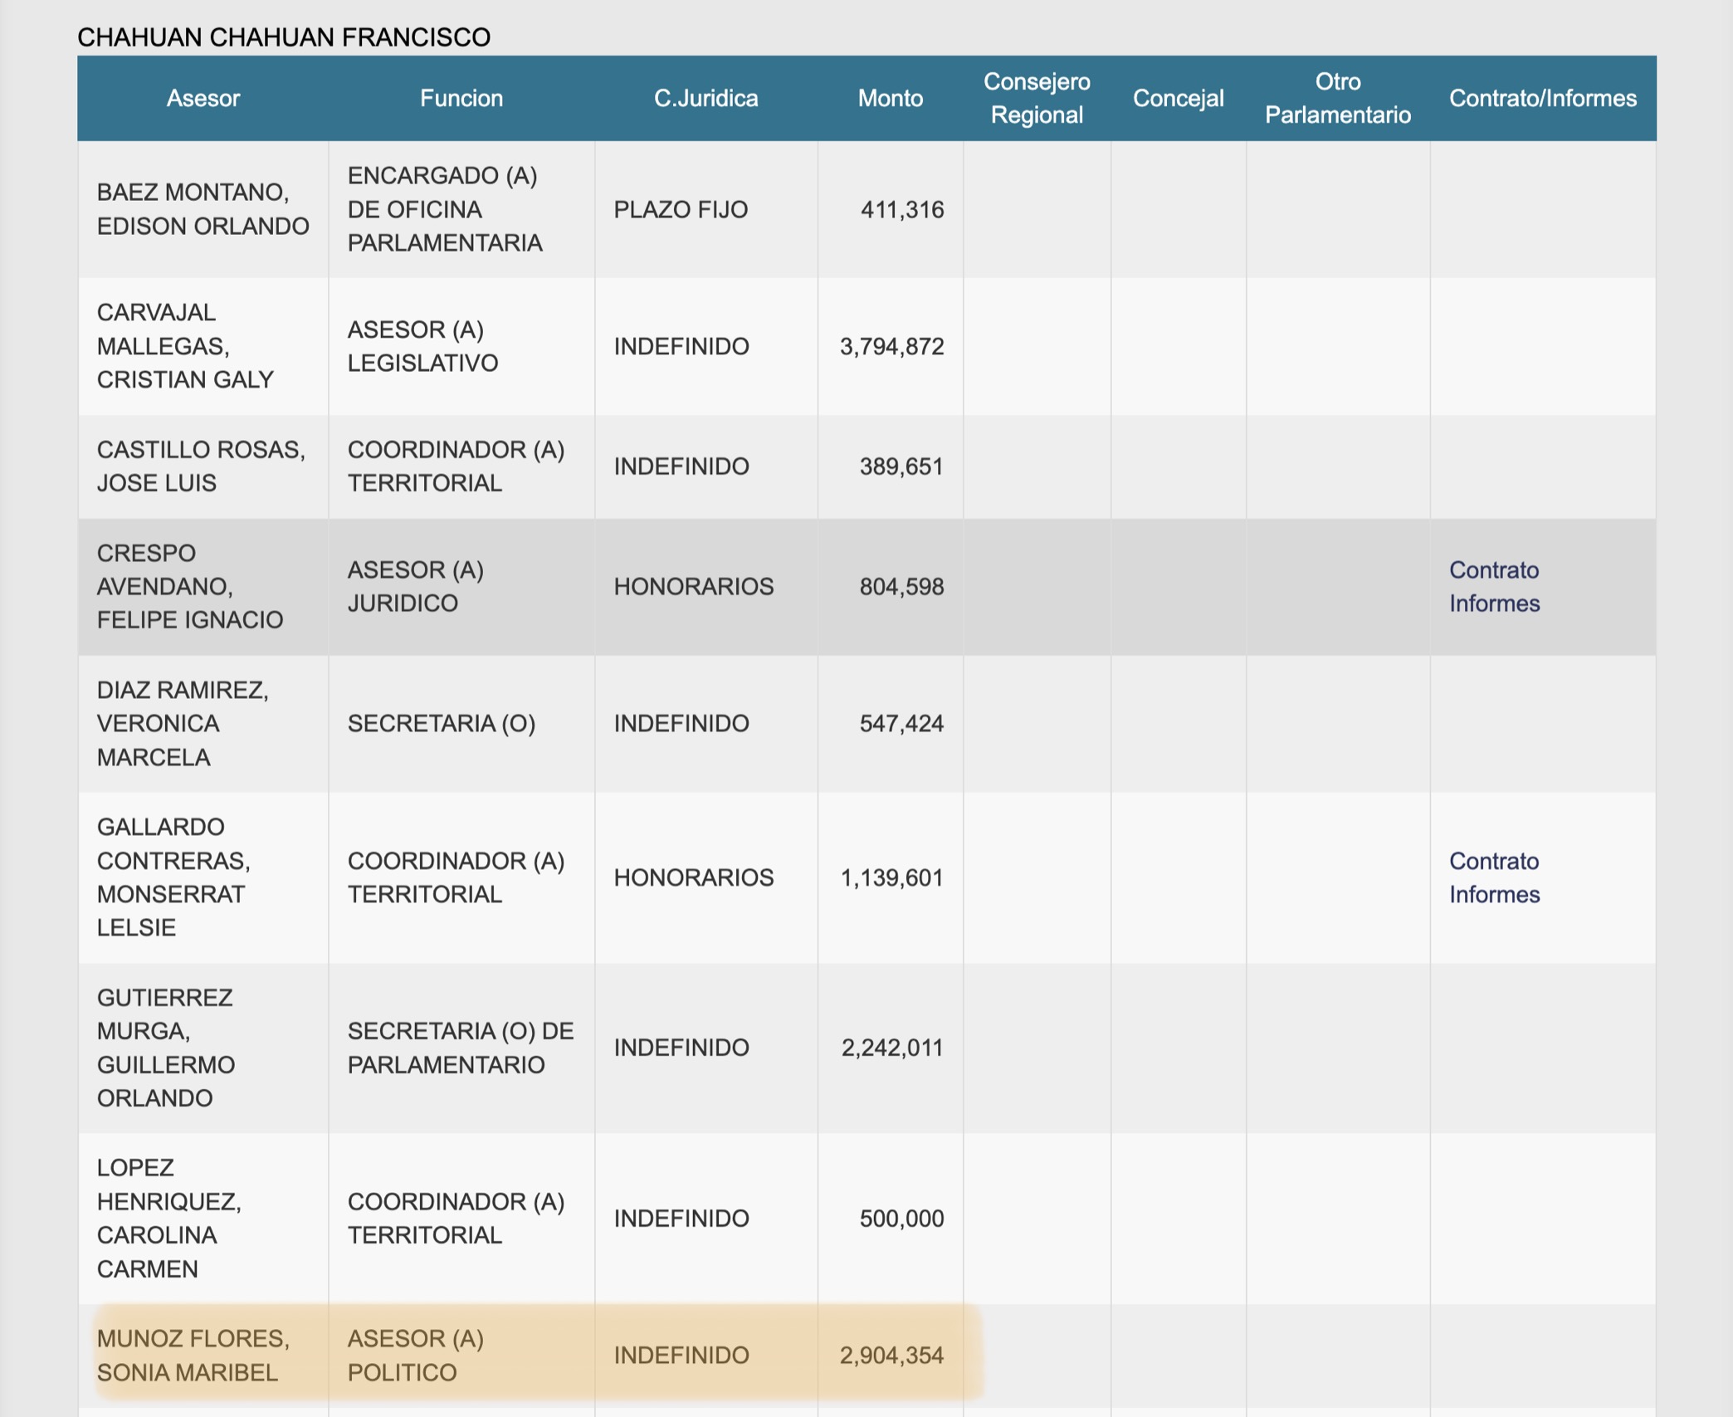Image resolution: width=1733 pixels, height=1417 pixels.
Task: Click the Concejal column header
Action: click(x=1178, y=98)
